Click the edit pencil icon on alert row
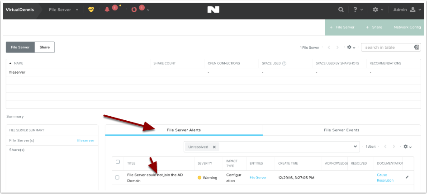Viewport: 427px width, 194px height. (407, 177)
